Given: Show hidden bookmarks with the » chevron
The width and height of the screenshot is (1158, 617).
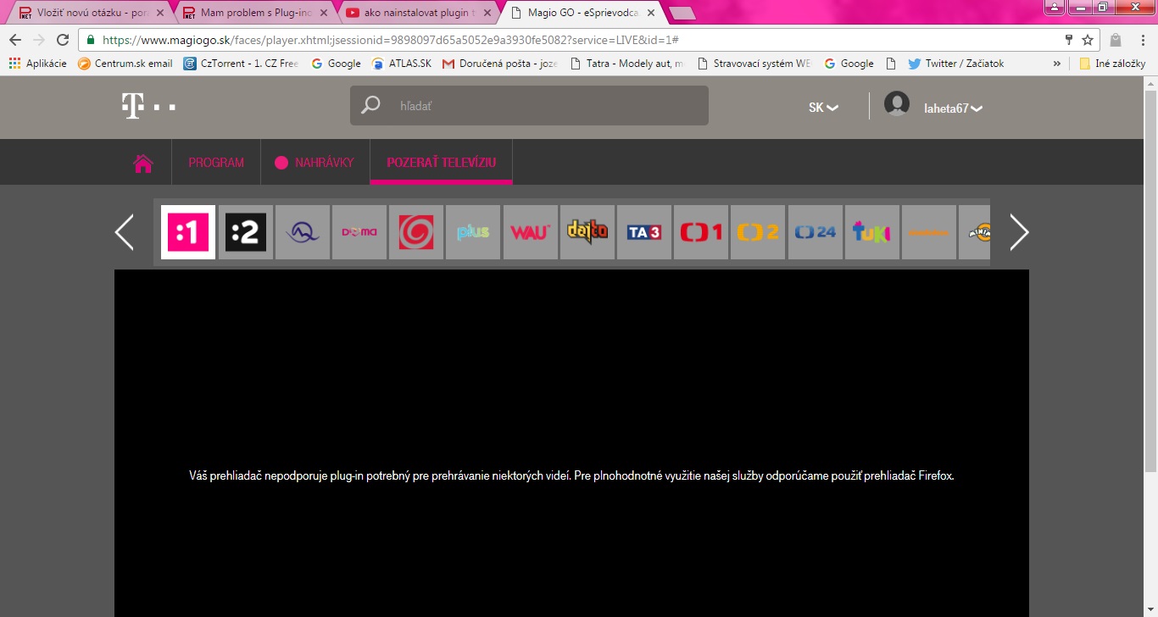Looking at the screenshot, I should tap(1057, 64).
